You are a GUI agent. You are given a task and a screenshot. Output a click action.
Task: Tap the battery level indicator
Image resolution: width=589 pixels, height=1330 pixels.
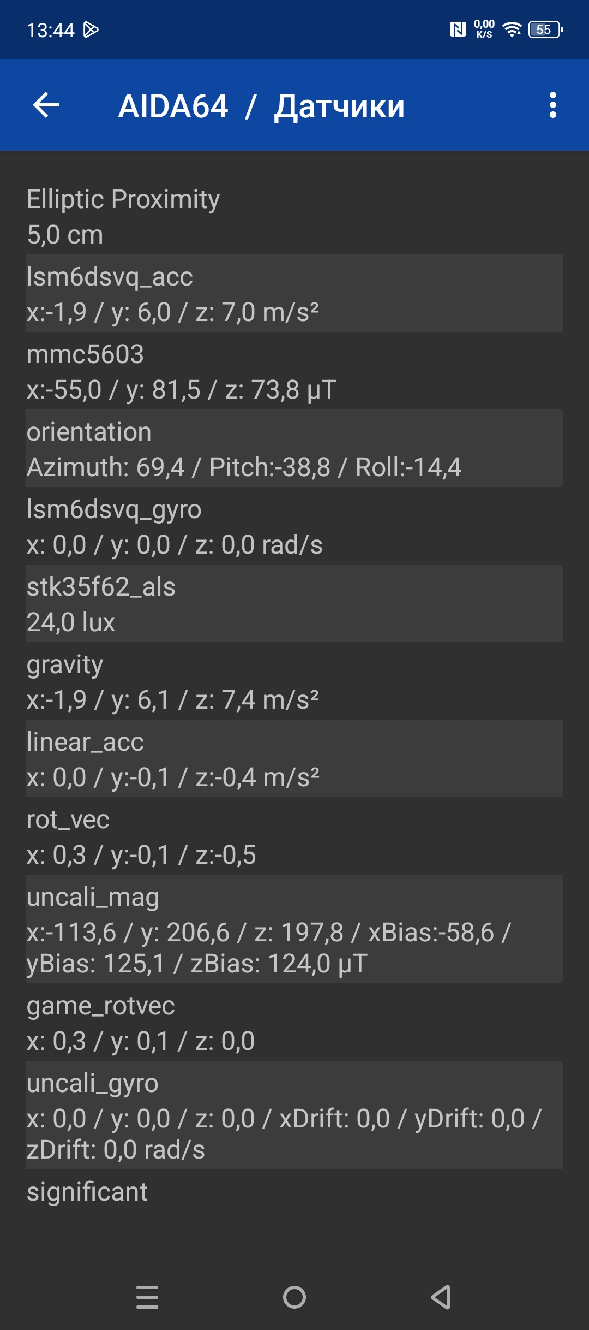(x=545, y=29)
